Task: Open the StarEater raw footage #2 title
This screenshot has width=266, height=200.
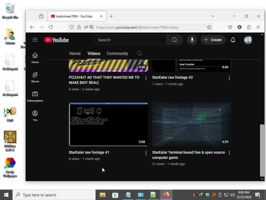Action: click(172, 77)
